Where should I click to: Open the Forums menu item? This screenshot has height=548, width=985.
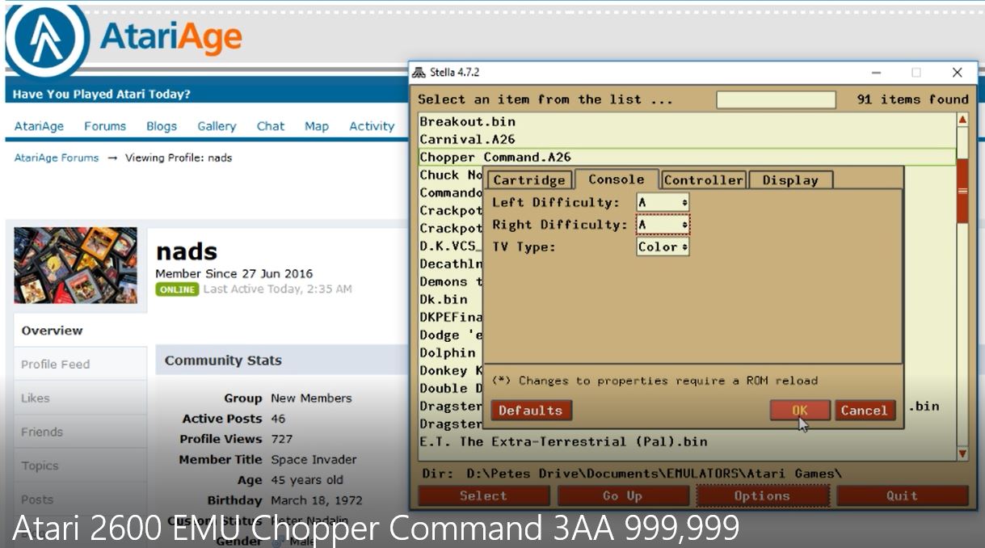(x=105, y=126)
